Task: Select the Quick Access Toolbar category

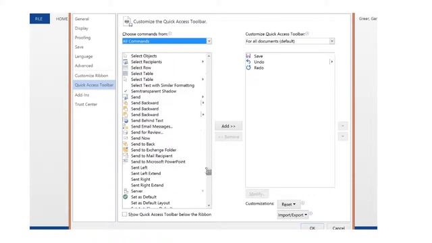Action: pyautogui.click(x=94, y=85)
